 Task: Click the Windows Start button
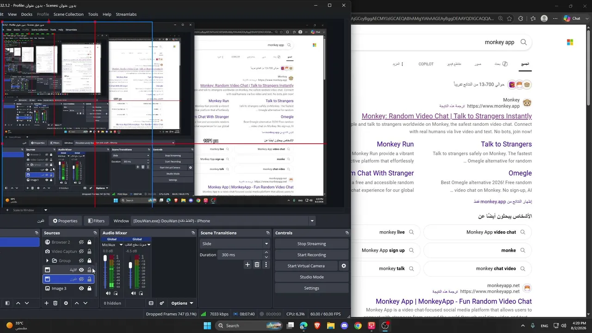tap(207, 326)
